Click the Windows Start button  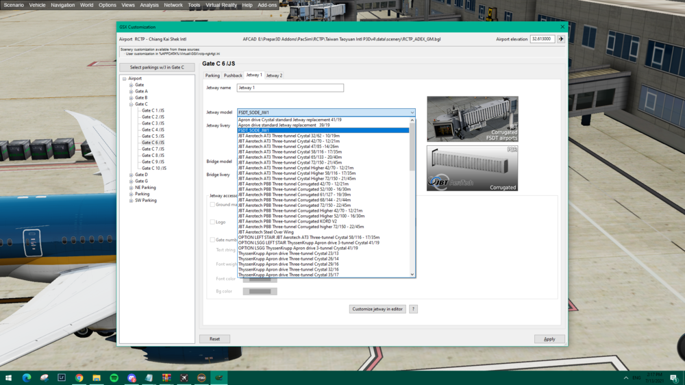tap(9, 377)
